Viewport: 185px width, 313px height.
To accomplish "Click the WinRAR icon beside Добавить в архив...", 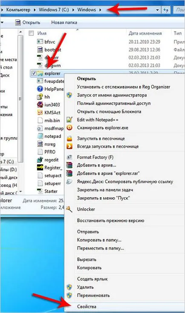I will click(x=69, y=165).
